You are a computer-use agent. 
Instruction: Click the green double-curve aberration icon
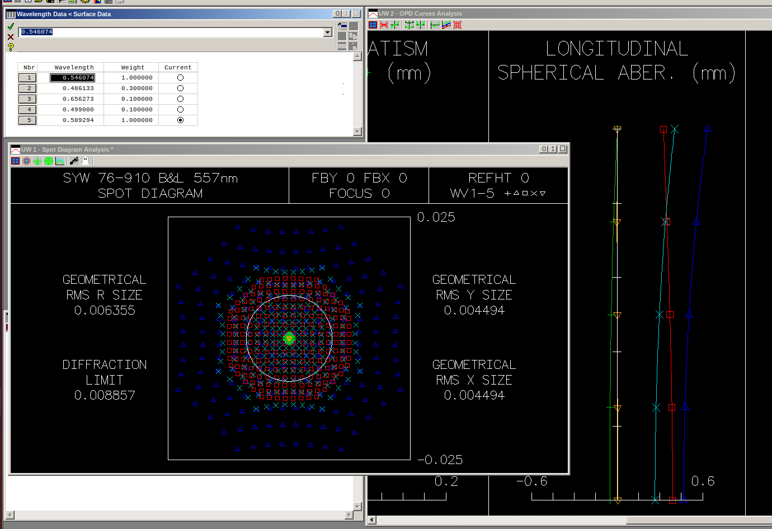(409, 25)
